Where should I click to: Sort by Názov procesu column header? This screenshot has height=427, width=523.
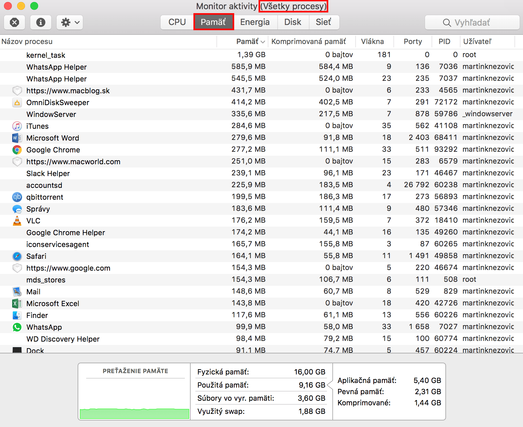coord(108,42)
